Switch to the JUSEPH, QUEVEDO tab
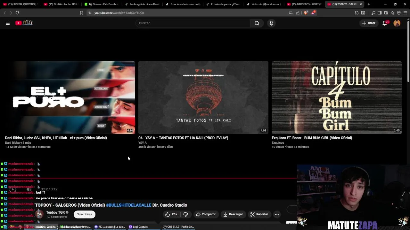 coord(20,4)
